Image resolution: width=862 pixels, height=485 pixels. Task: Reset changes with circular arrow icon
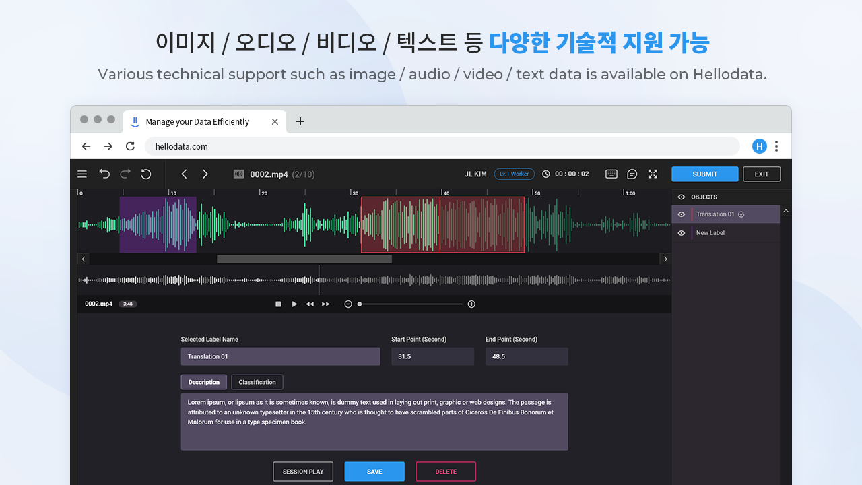pyautogui.click(x=146, y=174)
